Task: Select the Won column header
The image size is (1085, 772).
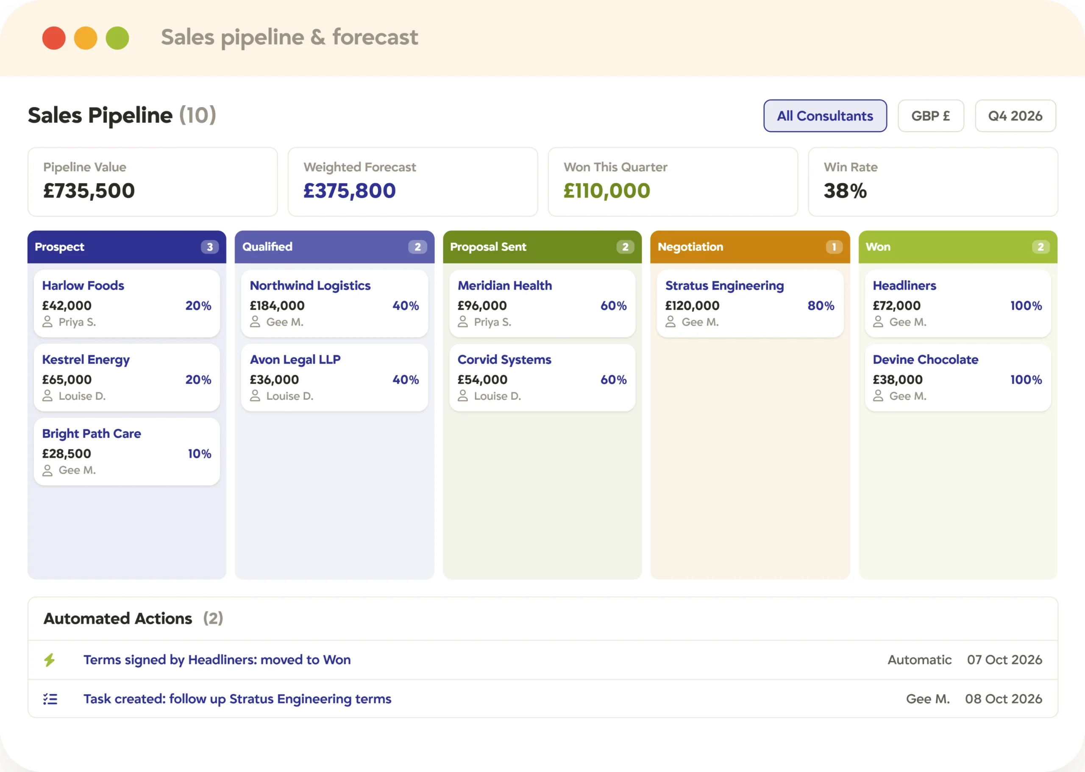Action: pyautogui.click(x=957, y=247)
